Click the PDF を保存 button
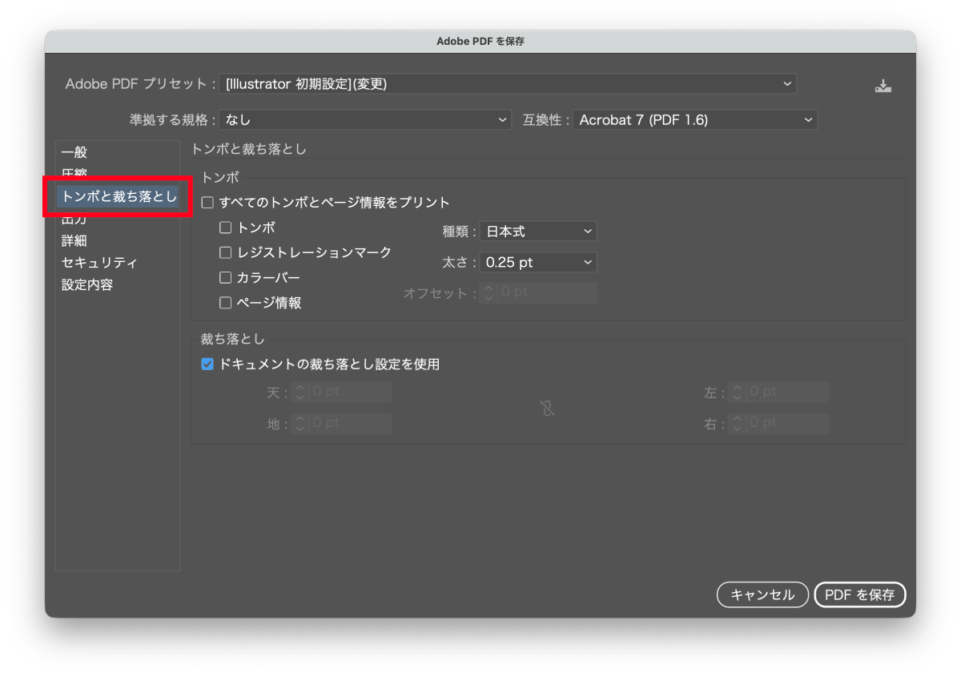 [x=860, y=594]
